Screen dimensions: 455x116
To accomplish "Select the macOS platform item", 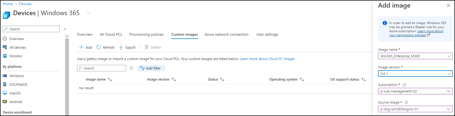I will [x=15, y=93].
